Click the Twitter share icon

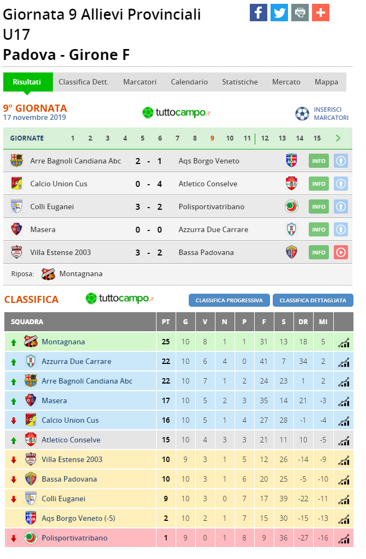pyautogui.click(x=279, y=13)
